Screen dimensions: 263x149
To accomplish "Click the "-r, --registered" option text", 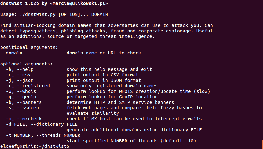I will pos(28,86).
